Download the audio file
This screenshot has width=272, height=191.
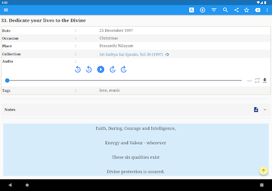pos(265,80)
